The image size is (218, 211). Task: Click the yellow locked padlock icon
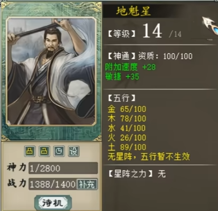(30, 151)
